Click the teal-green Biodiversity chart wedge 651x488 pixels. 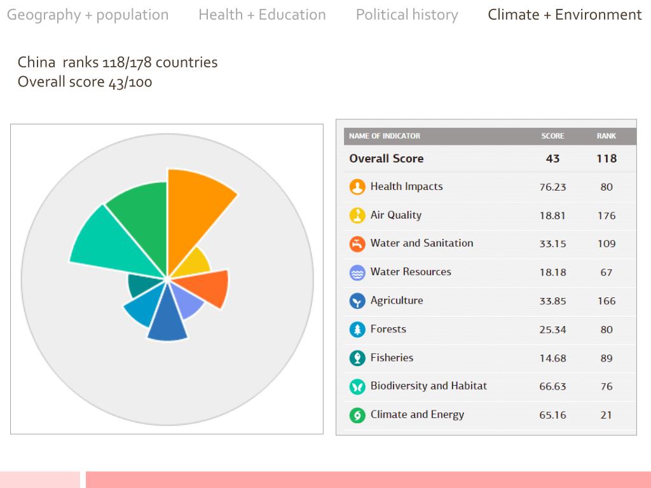112,245
